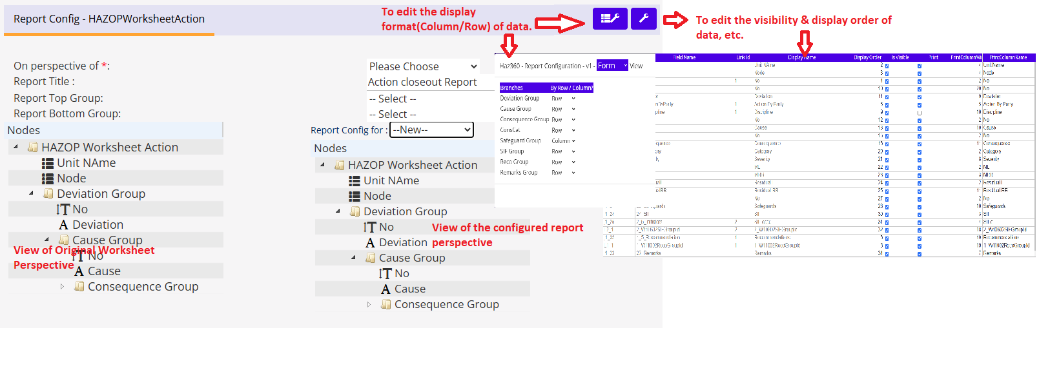Image resolution: width=1039 pixels, height=386 pixels.
Task: Toggle Print checkbox in the Remarks row
Action: tap(920, 254)
